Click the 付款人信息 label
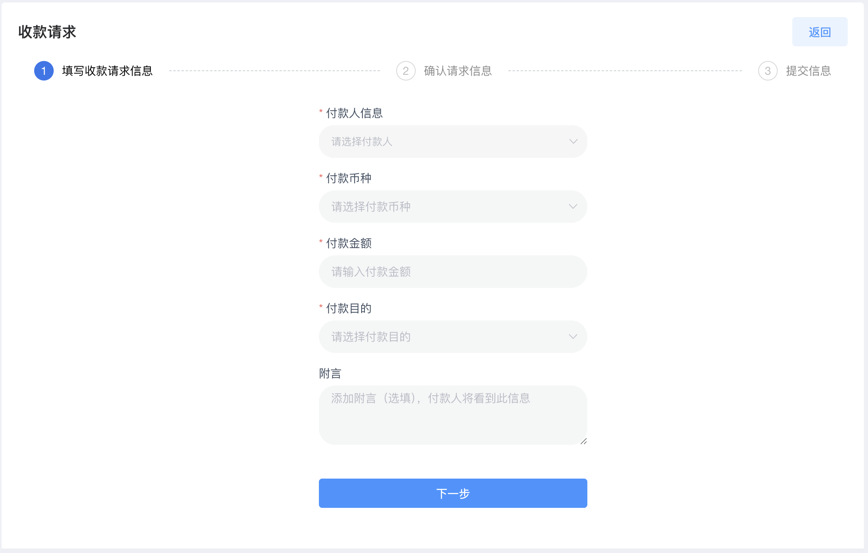The width and height of the screenshot is (868, 553). coord(354,113)
